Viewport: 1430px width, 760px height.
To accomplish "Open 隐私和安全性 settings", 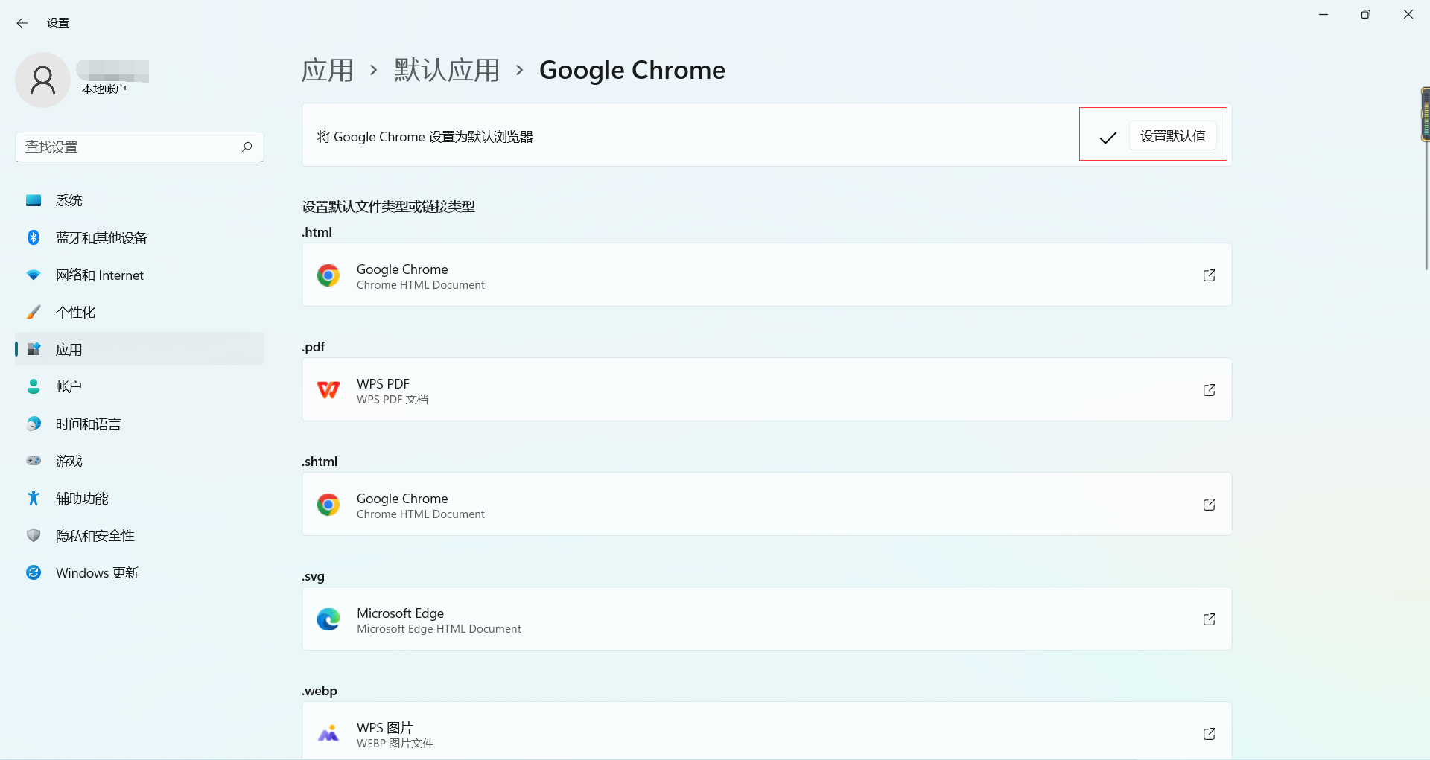I will (x=139, y=535).
